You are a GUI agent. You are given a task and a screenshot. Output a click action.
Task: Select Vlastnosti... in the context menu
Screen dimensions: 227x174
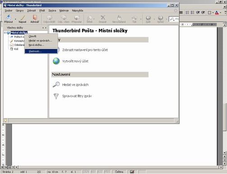pyautogui.click(x=41, y=51)
